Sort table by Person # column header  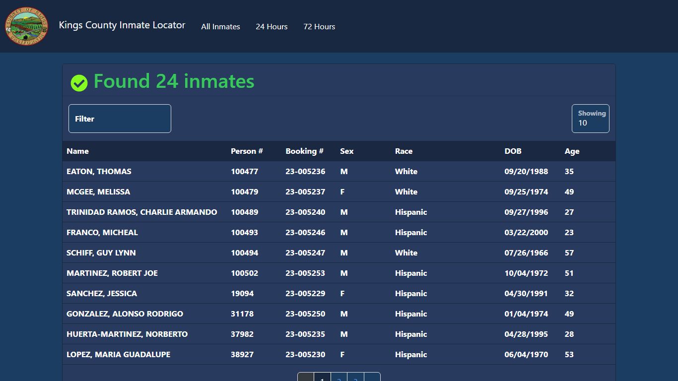pyautogui.click(x=247, y=151)
